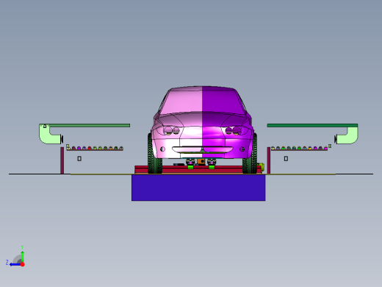
Task: Pick the right dark-green horizontal beam
Action: pyautogui.click(x=312, y=125)
